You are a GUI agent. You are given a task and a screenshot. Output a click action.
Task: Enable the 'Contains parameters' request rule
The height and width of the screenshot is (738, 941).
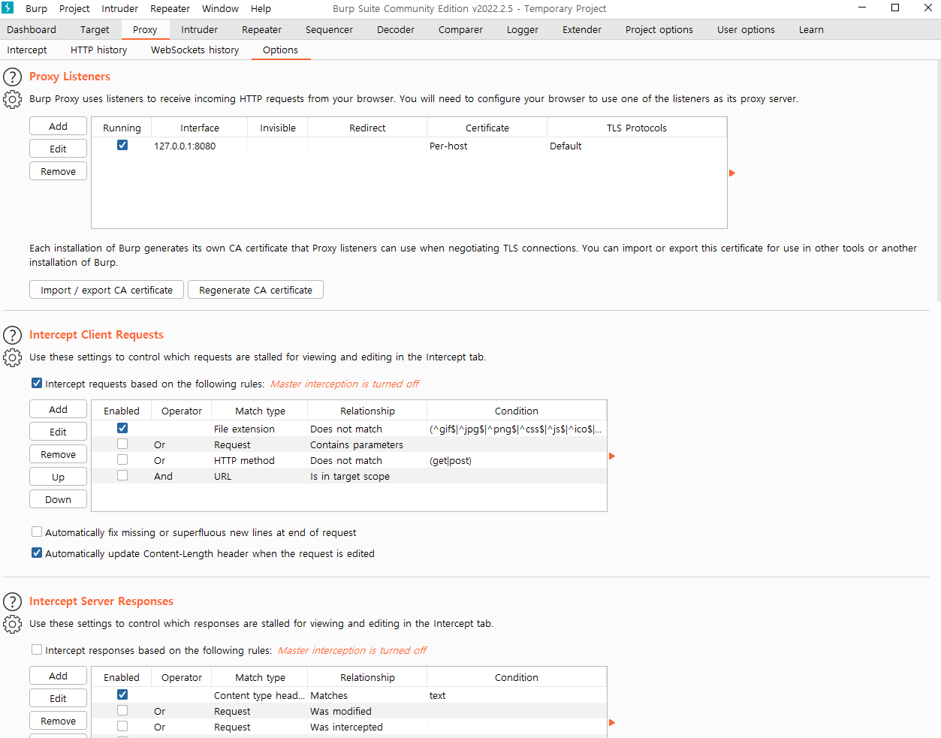[122, 444]
